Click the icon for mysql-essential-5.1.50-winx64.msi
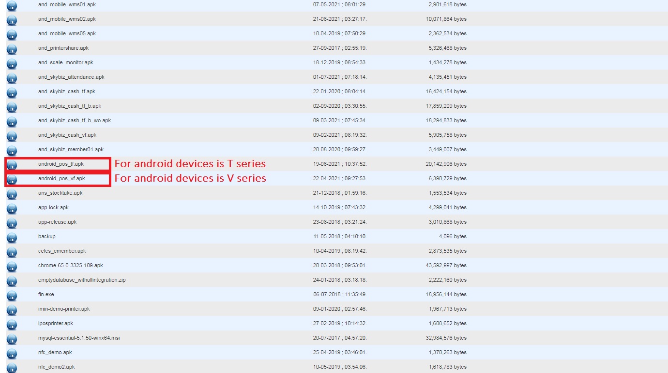The height and width of the screenshot is (373, 668). pos(12,339)
